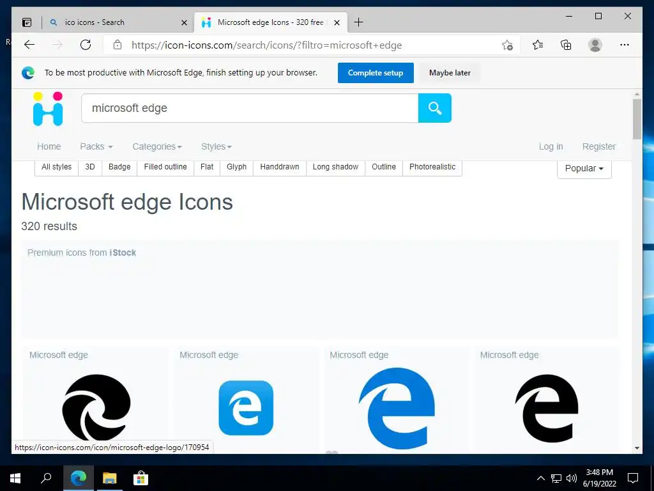
Task: Close the 'Microsoft edge Icons' tab
Action: click(x=337, y=22)
